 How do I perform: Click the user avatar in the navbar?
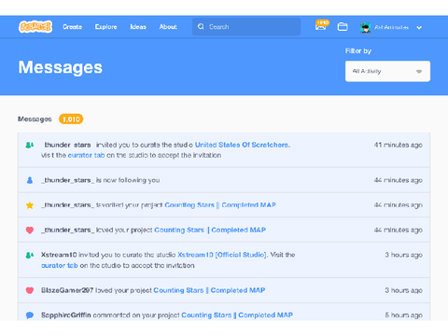pyautogui.click(x=365, y=27)
